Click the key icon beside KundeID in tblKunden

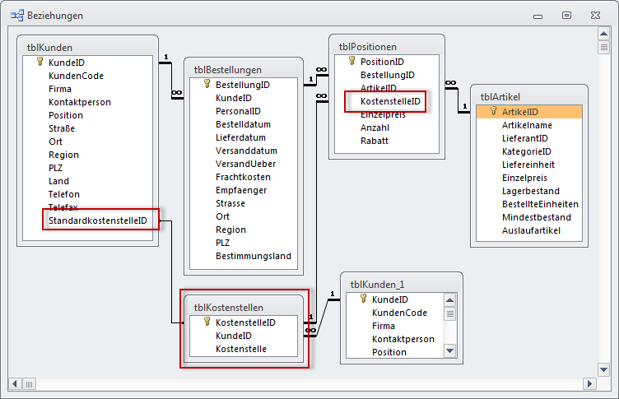tap(39, 63)
